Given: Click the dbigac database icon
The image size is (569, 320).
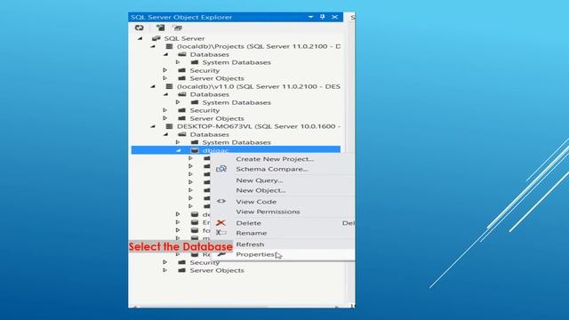Looking at the screenshot, I should pyautogui.click(x=195, y=150).
